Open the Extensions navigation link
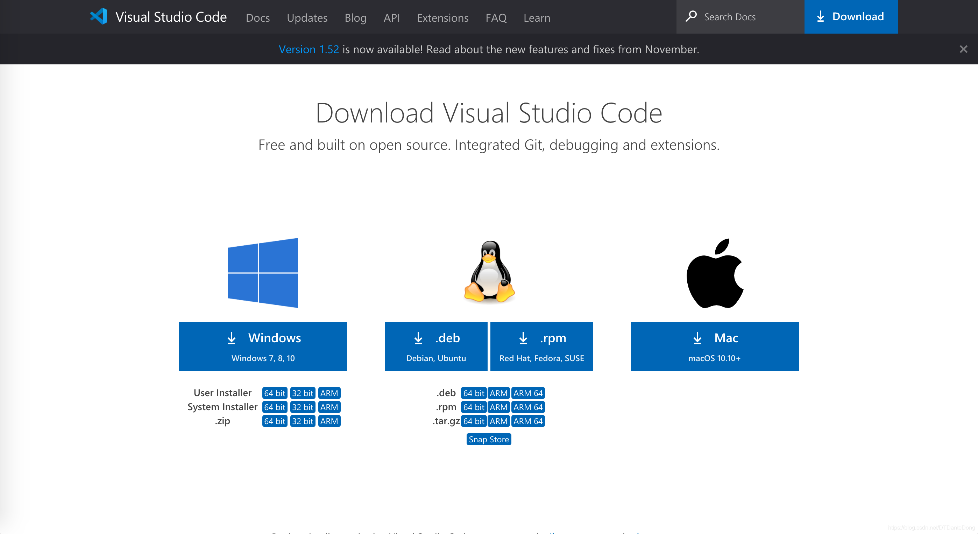978x534 pixels. [x=443, y=17]
